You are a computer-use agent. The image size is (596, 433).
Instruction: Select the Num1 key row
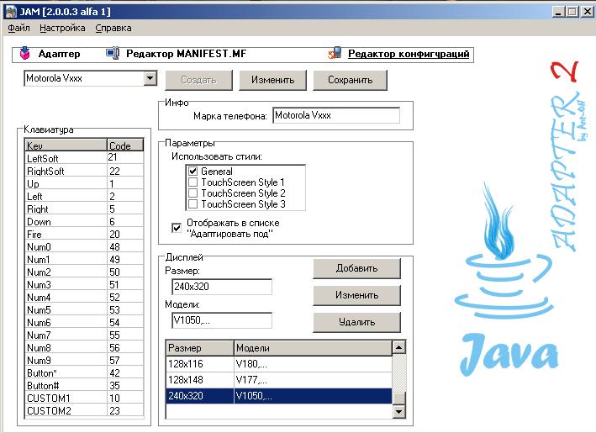84,259
